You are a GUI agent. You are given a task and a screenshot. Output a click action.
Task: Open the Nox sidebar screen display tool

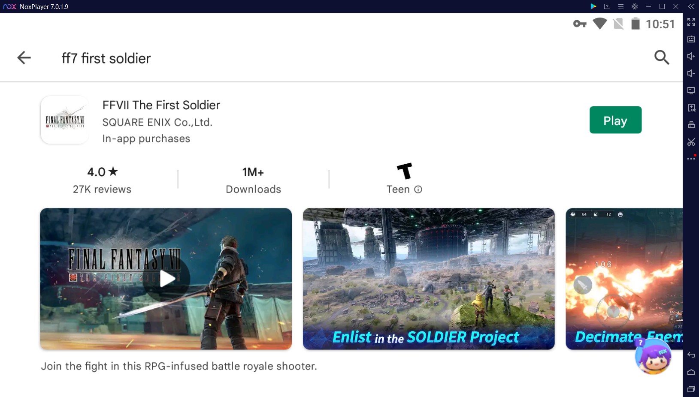(691, 90)
